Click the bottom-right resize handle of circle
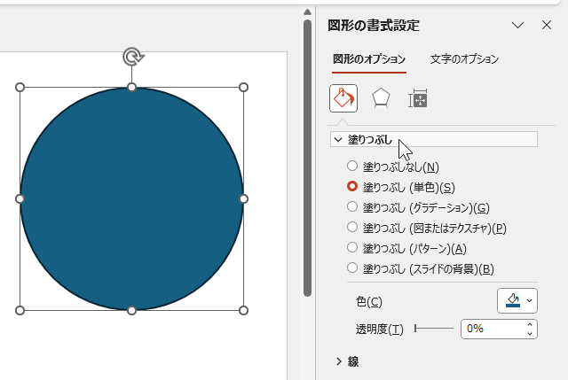The height and width of the screenshot is (380, 568). point(243,310)
